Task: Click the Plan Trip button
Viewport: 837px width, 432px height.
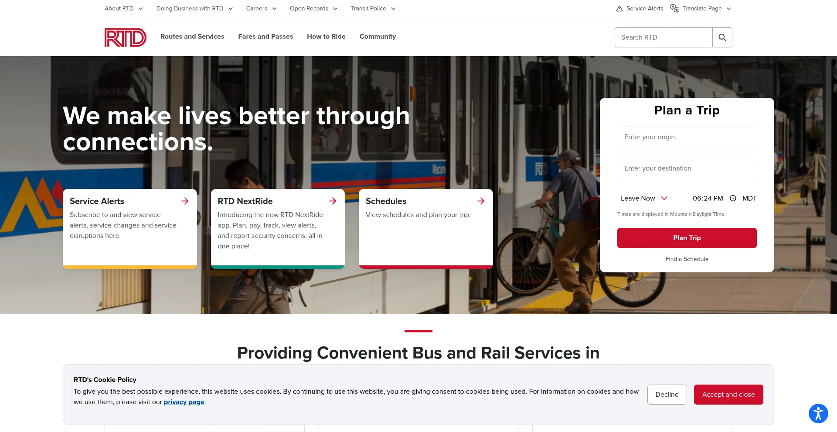Action: pos(687,238)
